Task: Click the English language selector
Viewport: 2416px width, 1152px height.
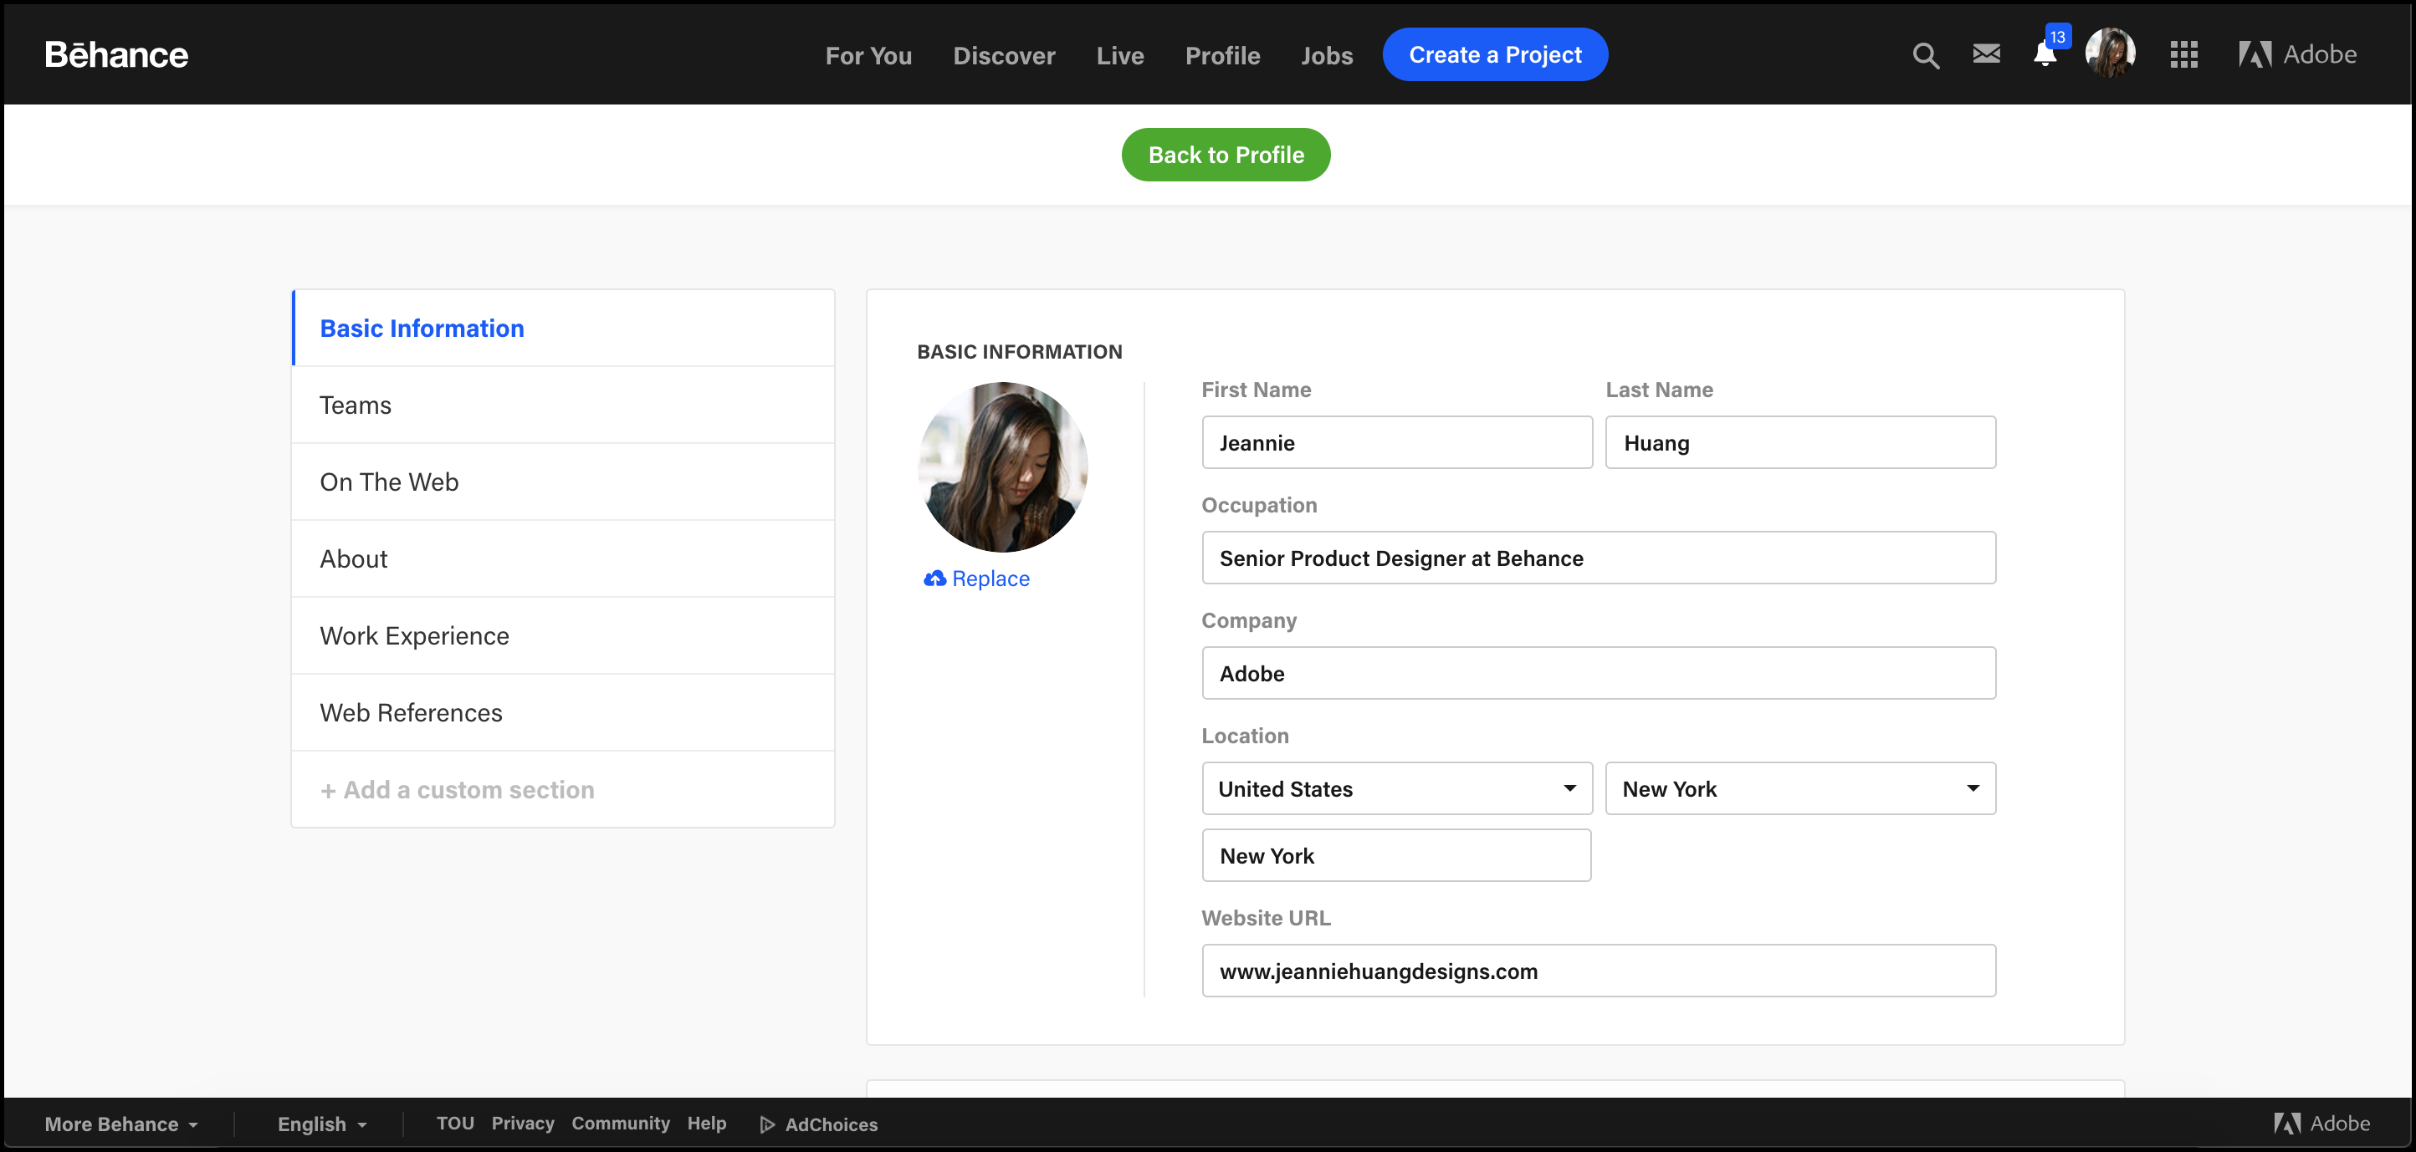Action: point(320,1124)
